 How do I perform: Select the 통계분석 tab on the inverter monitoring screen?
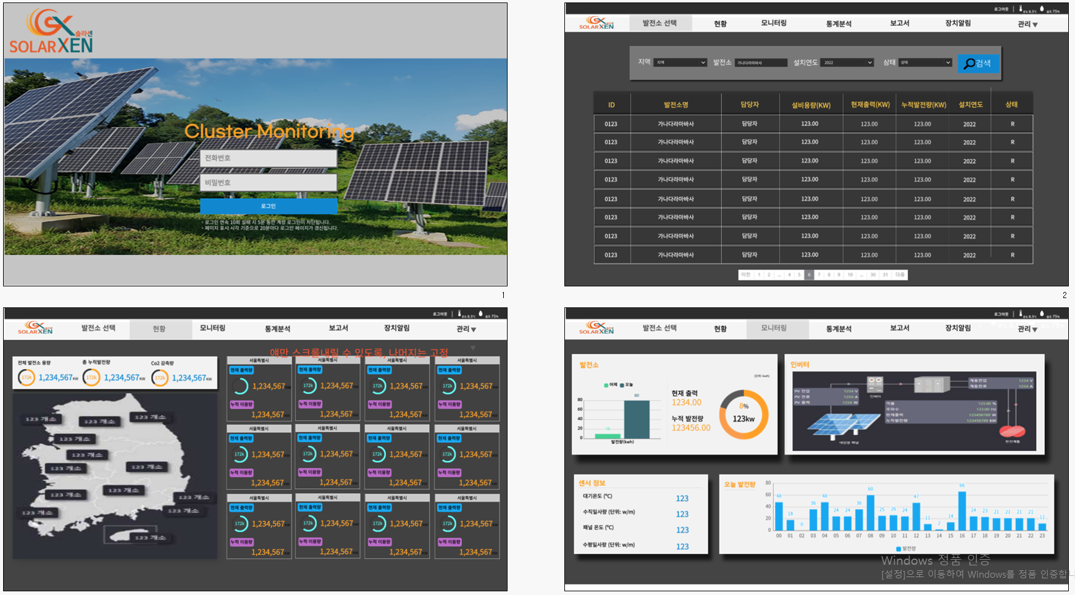[x=839, y=328]
